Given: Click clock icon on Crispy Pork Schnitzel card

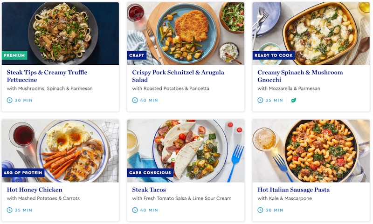Looking at the screenshot, I should tap(135, 100).
